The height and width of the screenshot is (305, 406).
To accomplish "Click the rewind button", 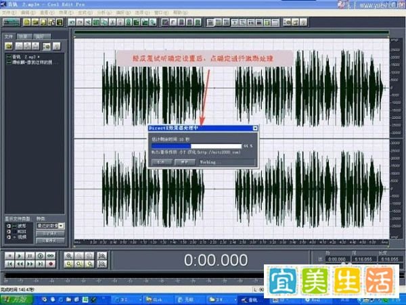I will 20,264.
